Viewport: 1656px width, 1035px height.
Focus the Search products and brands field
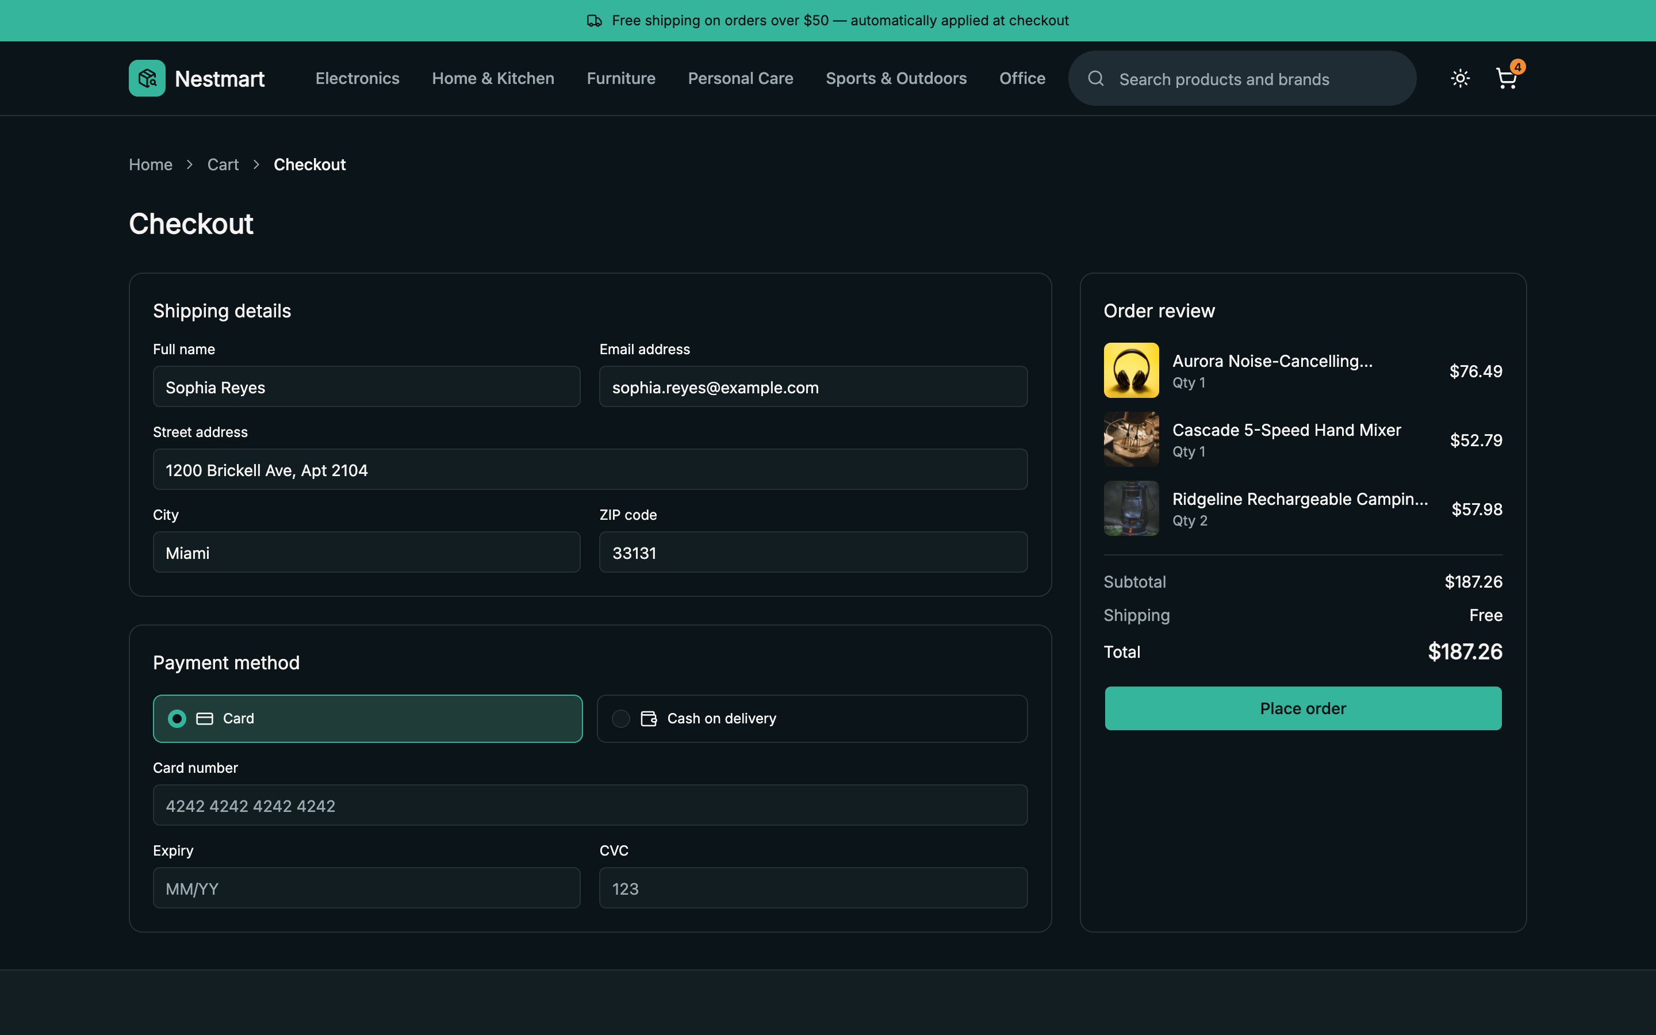click(1242, 79)
